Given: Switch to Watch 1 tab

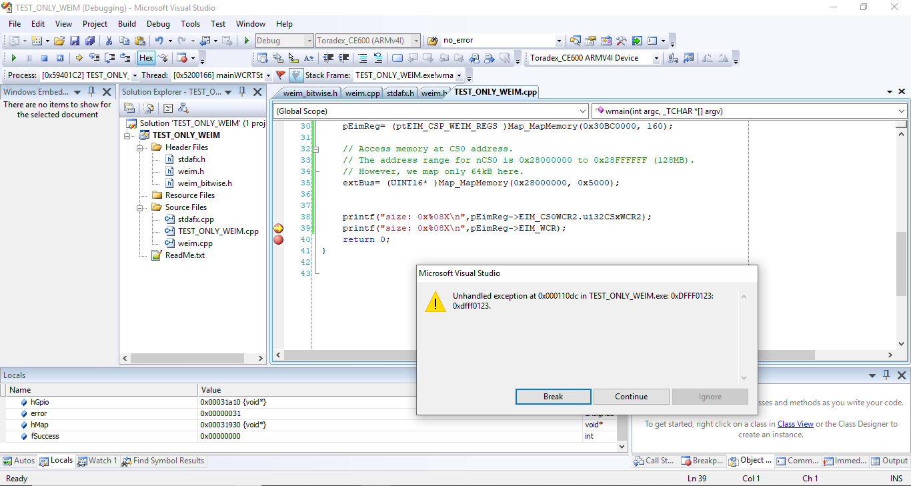Looking at the screenshot, I should [x=97, y=461].
